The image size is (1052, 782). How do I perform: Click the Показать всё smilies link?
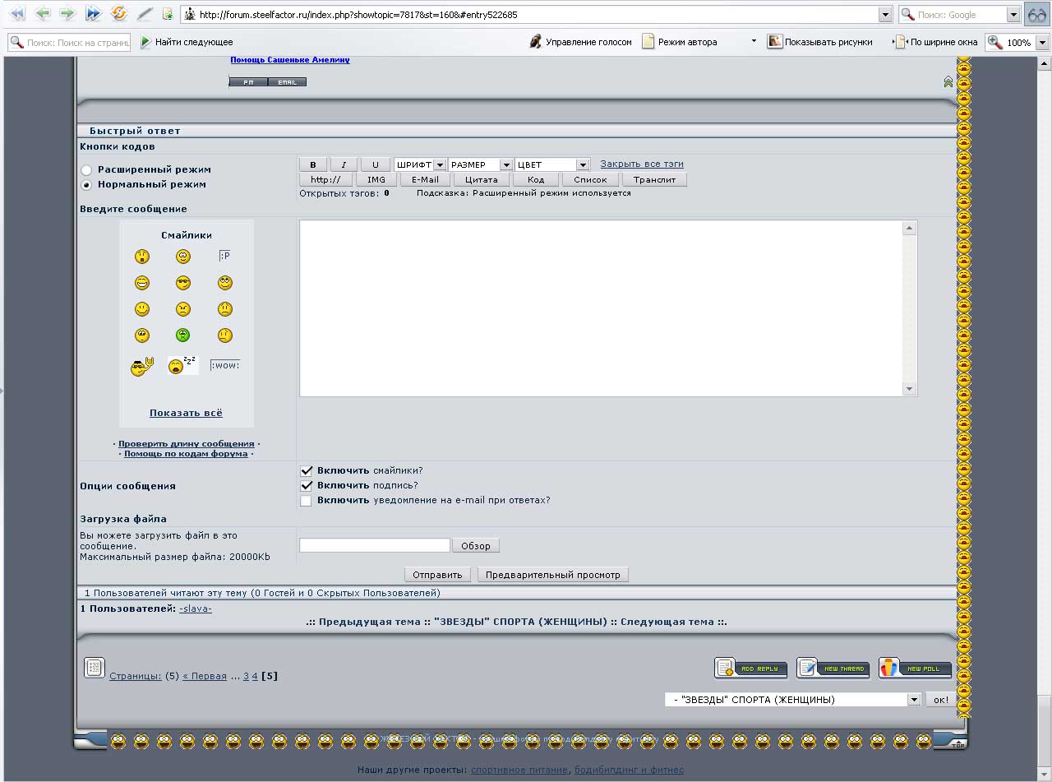click(x=186, y=413)
